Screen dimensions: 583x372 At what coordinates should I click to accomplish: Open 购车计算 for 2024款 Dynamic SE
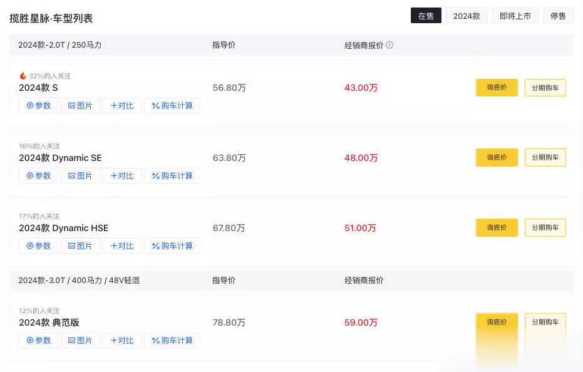[172, 175]
